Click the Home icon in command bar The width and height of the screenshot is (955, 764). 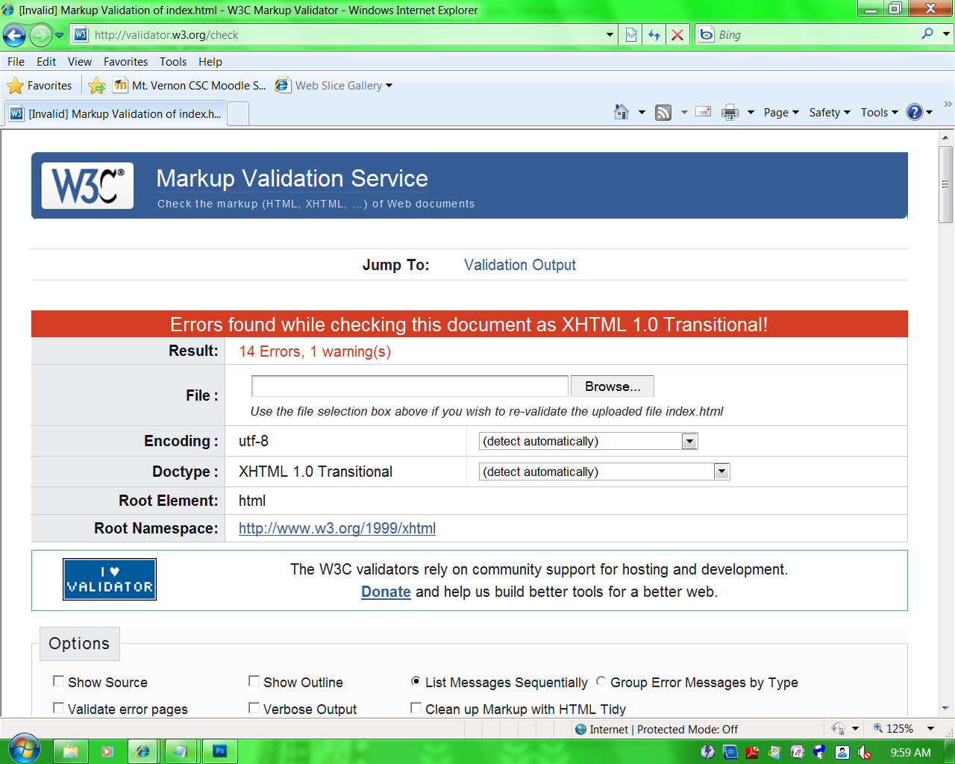(621, 113)
